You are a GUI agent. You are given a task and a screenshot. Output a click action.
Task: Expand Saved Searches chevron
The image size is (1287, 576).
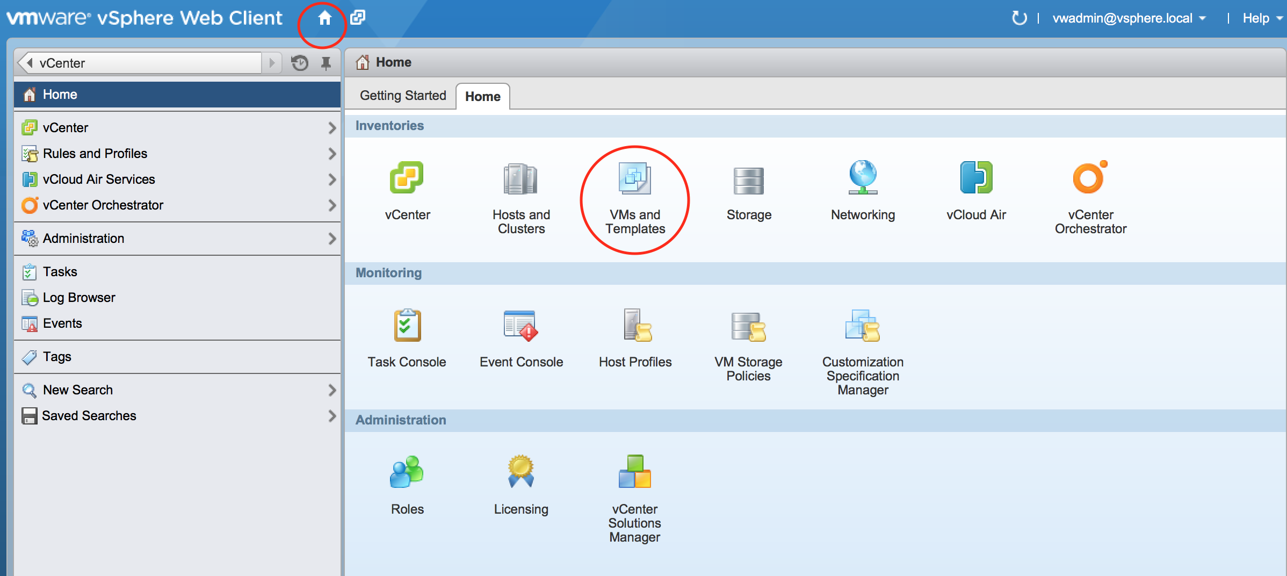331,416
